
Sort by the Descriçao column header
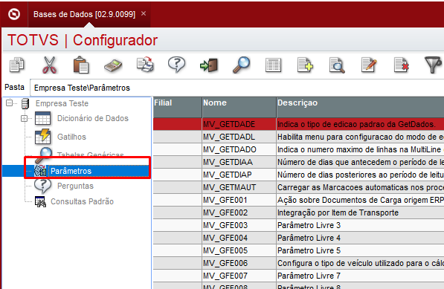(360, 107)
